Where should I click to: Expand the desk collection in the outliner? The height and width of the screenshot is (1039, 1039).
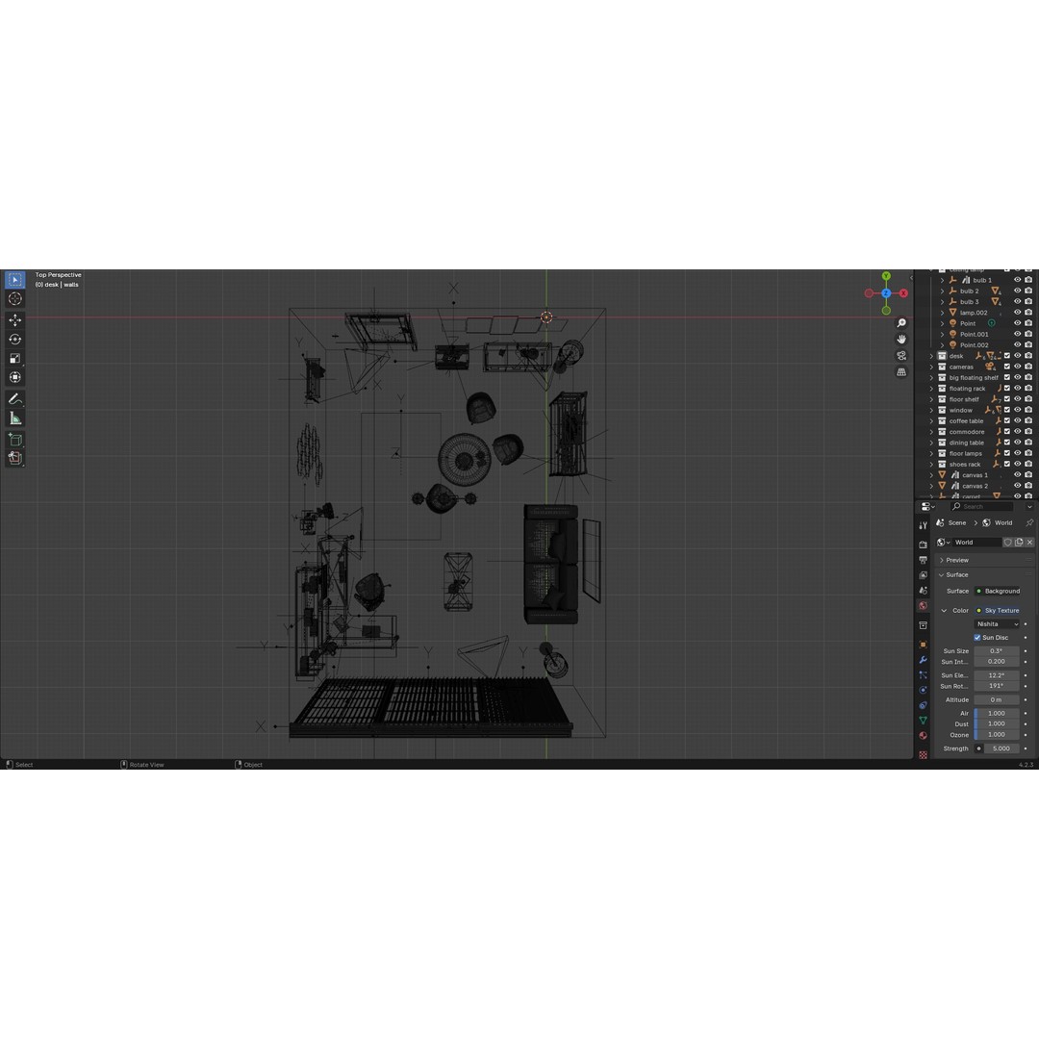[x=931, y=356]
